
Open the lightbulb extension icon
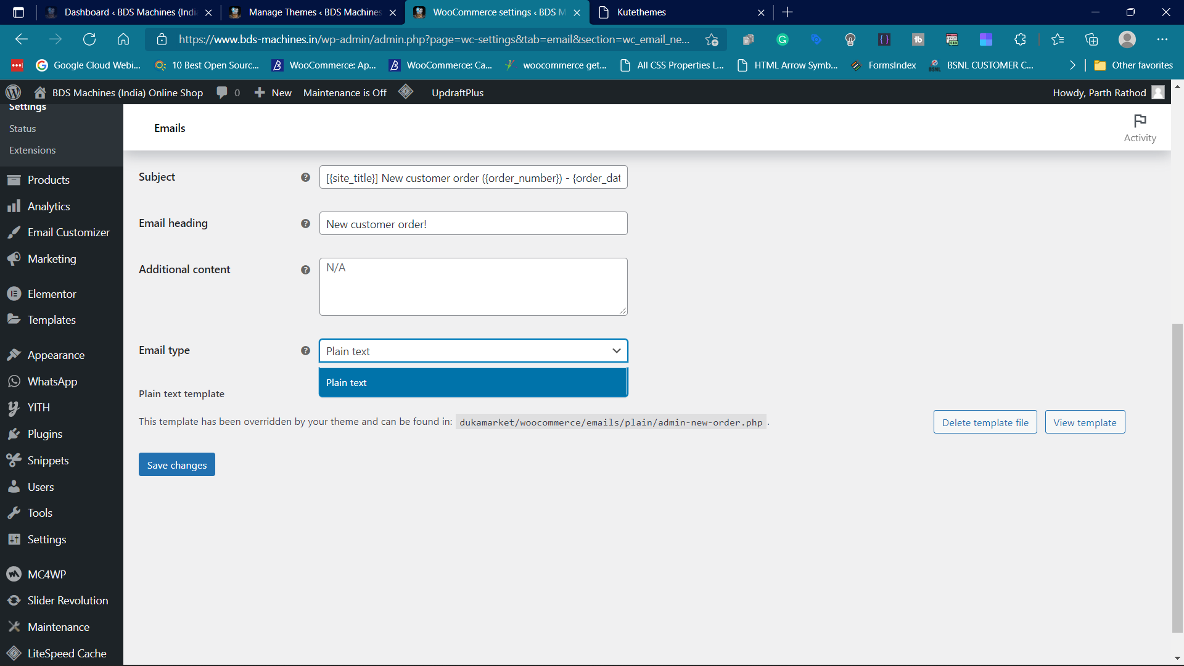click(850, 39)
